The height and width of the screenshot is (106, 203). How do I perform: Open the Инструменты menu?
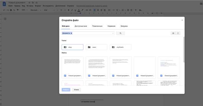(48, 6)
